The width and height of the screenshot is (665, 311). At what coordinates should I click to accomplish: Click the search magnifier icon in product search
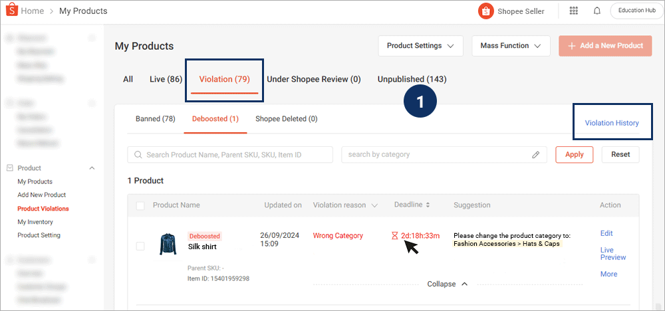(x=138, y=155)
